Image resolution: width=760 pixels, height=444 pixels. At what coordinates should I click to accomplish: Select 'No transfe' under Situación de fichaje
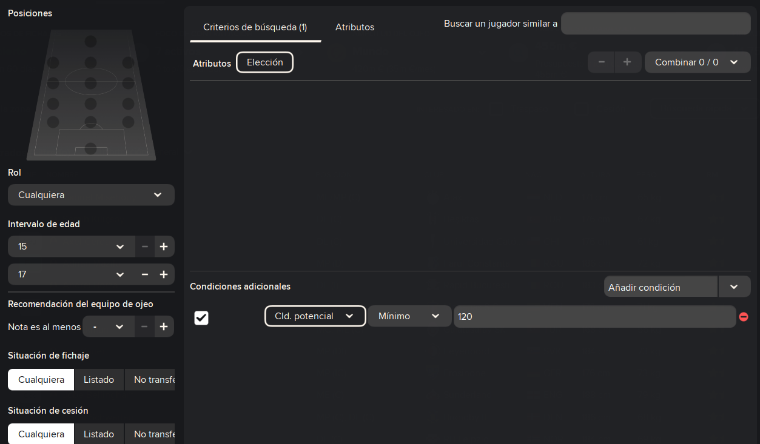[x=150, y=380]
